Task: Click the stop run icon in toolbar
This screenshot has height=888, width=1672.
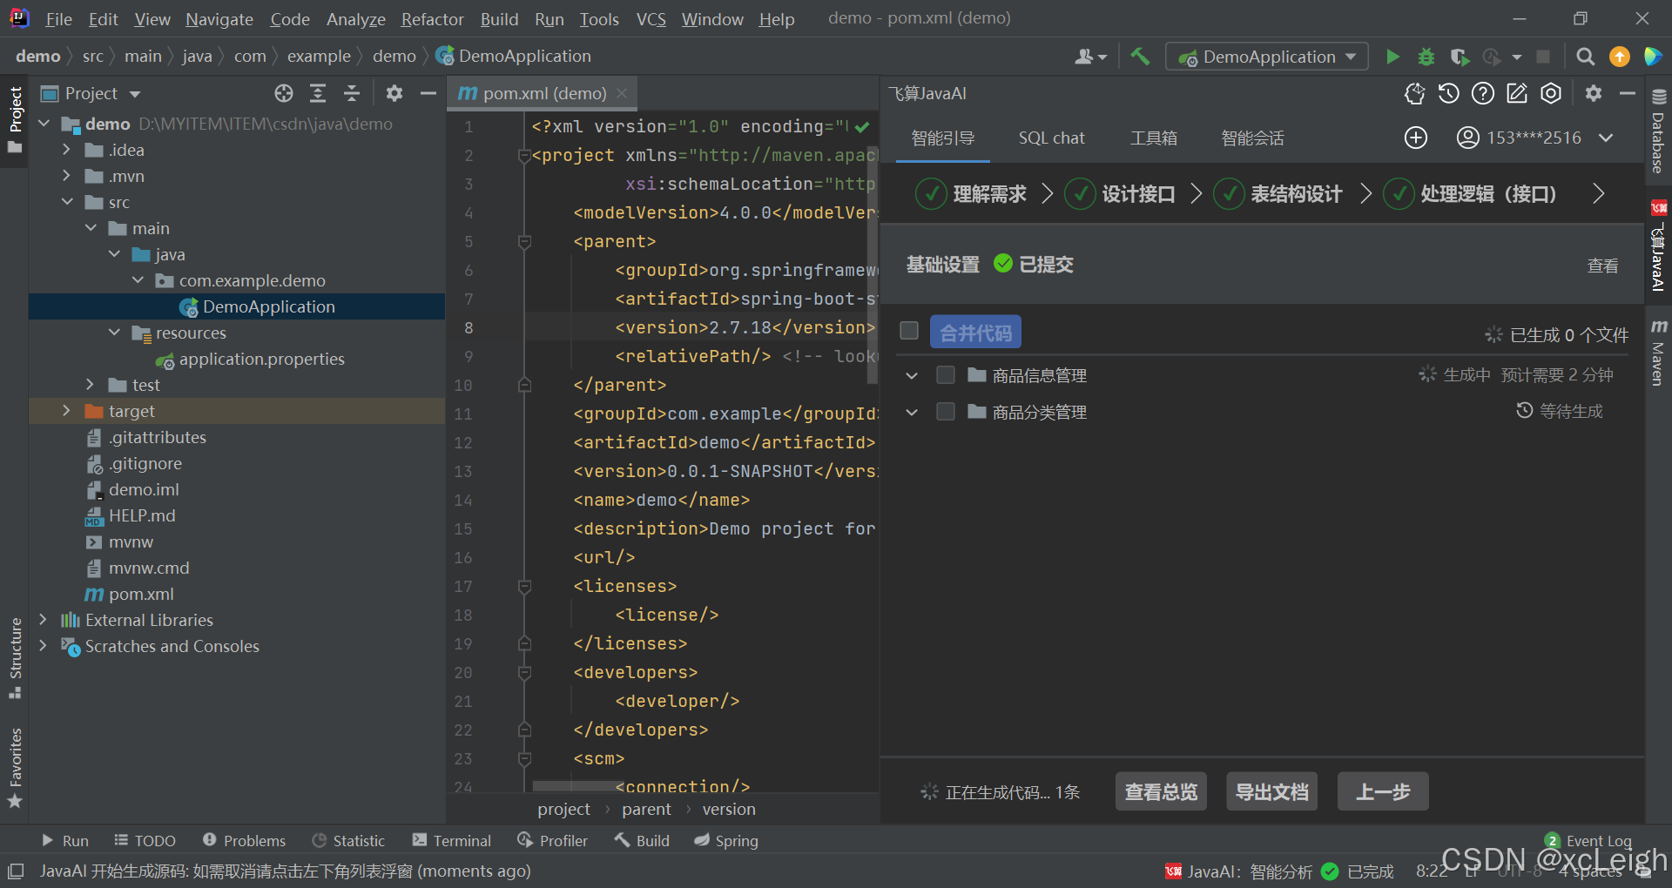Action: tap(1543, 57)
